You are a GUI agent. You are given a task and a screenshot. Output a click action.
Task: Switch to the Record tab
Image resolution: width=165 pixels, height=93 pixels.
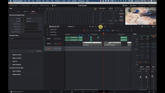pyautogui.click(x=26, y=11)
